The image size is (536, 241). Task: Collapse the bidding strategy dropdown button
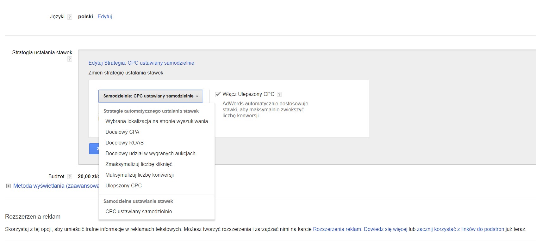click(x=151, y=96)
